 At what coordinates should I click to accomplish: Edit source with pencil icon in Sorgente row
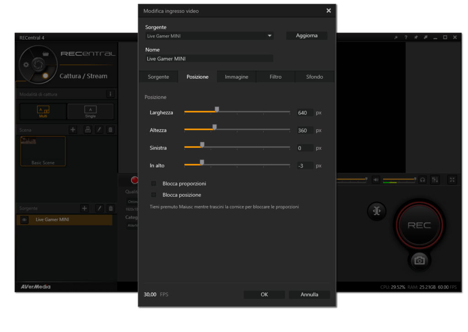(x=99, y=208)
